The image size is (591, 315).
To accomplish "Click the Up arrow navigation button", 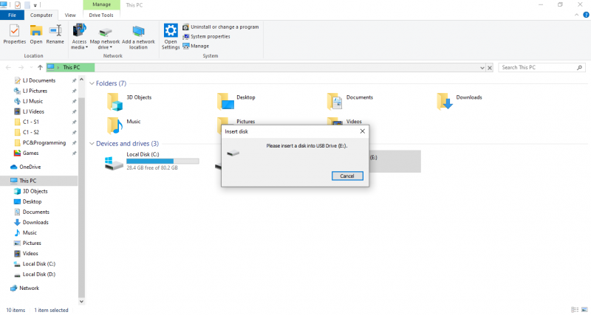I will (x=39, y=67).
